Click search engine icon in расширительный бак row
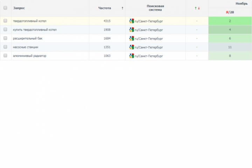The width and height of the screenshot is (252, 168). 132,38
